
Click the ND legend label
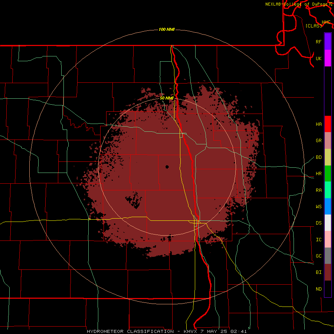tap(318, 289)
